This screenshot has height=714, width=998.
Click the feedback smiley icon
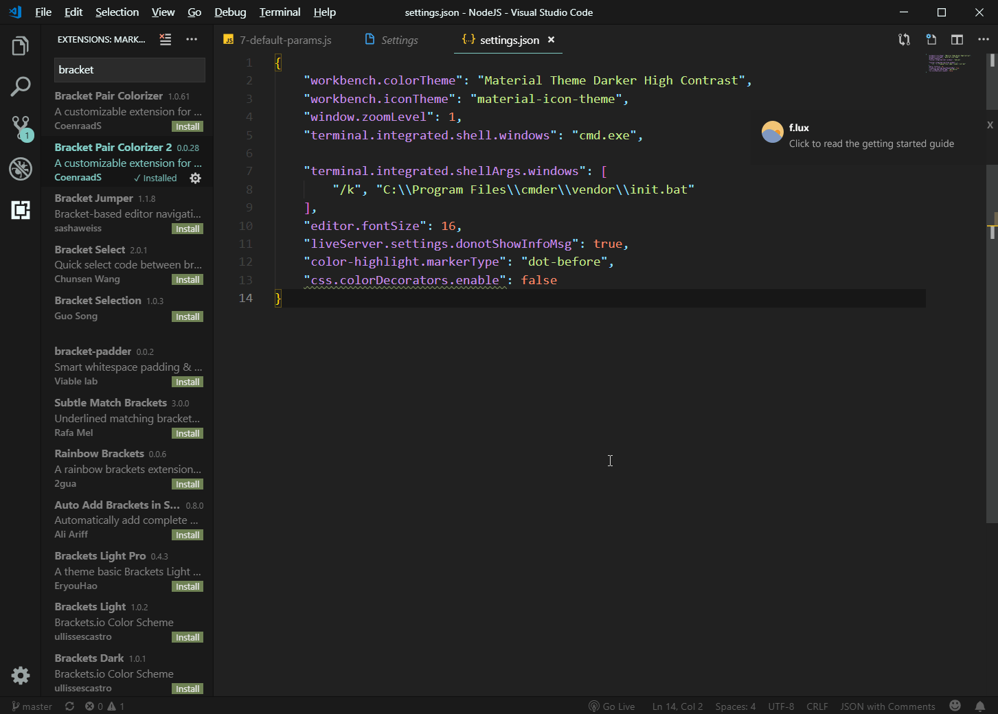pyautogui.click(x=955, y=706)
